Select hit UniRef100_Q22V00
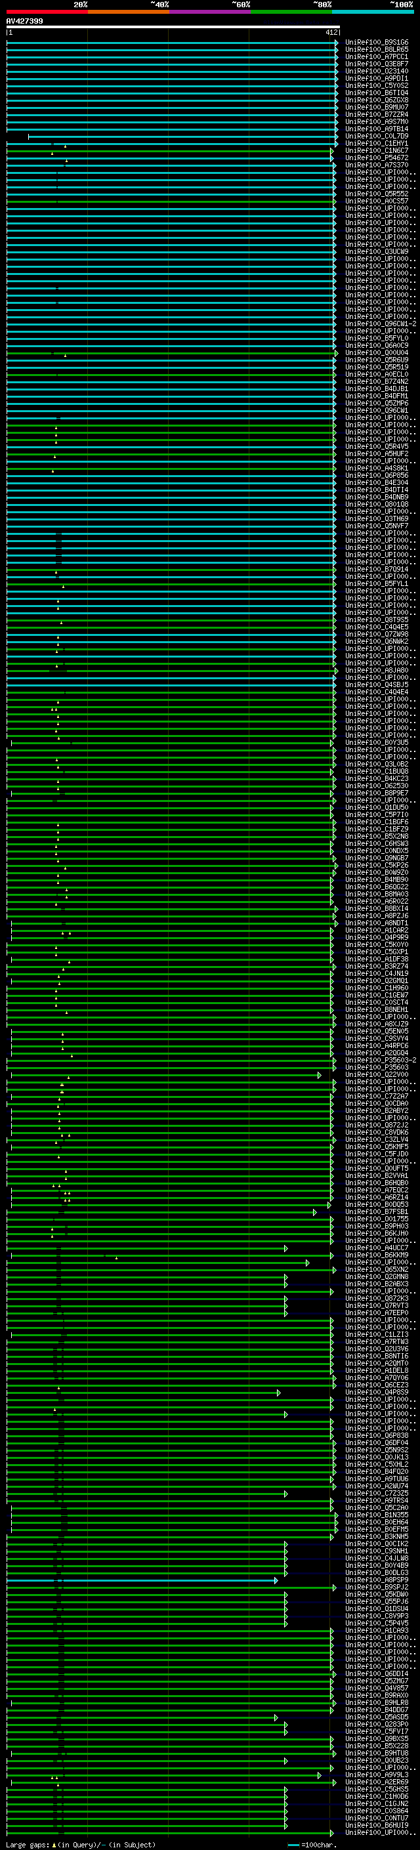420x1850 pixels. coord(377,1074)
